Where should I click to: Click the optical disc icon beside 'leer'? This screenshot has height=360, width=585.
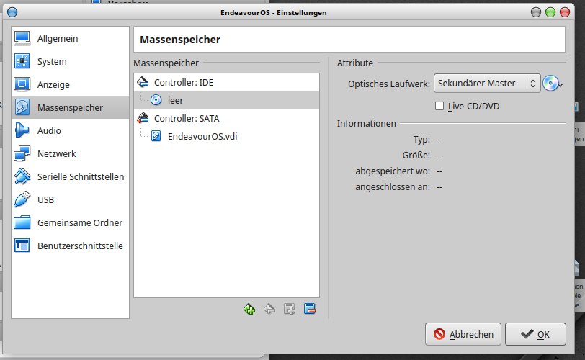(x=156, y=100)
